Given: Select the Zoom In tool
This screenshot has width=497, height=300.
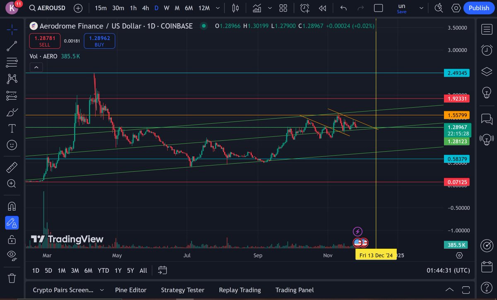Looking at the screenshot, I should tap(12, 184).
